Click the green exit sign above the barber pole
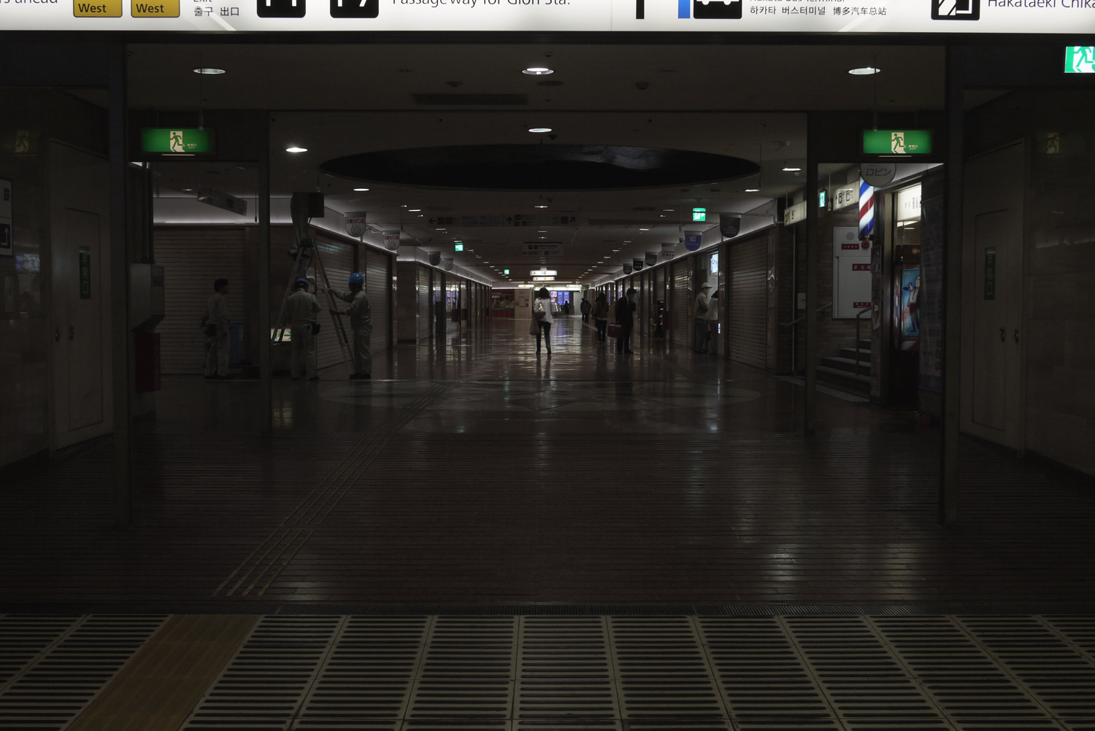 [897, 142]
